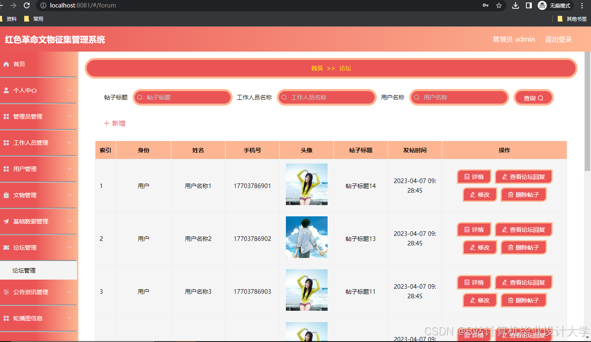This screenshot has width=591, height=342.
Task: Open the 资料 bookmark folder
Action: click(9, 19)
